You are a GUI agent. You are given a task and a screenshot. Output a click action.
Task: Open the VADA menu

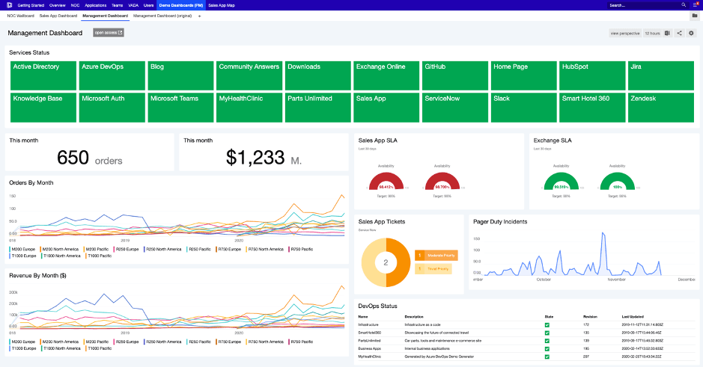tap(133, 5)
